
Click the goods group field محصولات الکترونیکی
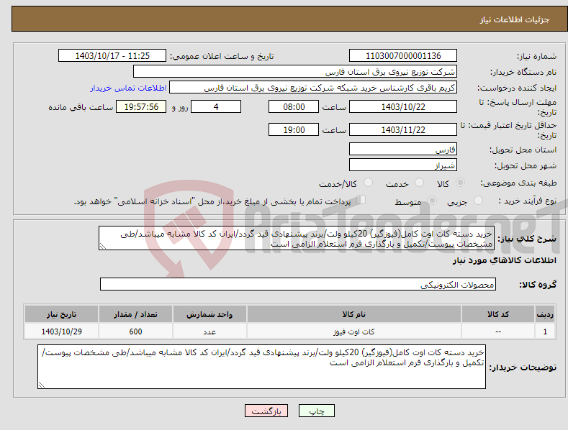coord(298,284)
